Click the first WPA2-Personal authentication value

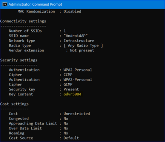click(x=78, y=70)
